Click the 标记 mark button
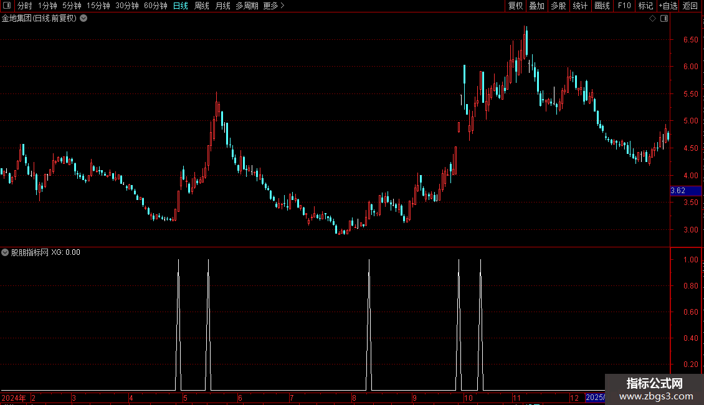 [x=645, y=6]
